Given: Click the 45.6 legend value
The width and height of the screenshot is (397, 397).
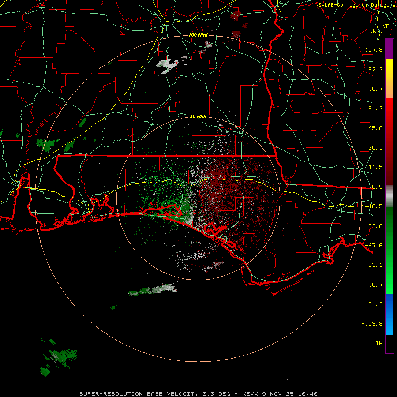Looking at the screenshot, I should 375,128.
